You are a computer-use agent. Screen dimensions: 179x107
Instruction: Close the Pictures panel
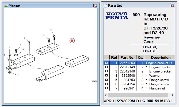click(95, 6)
